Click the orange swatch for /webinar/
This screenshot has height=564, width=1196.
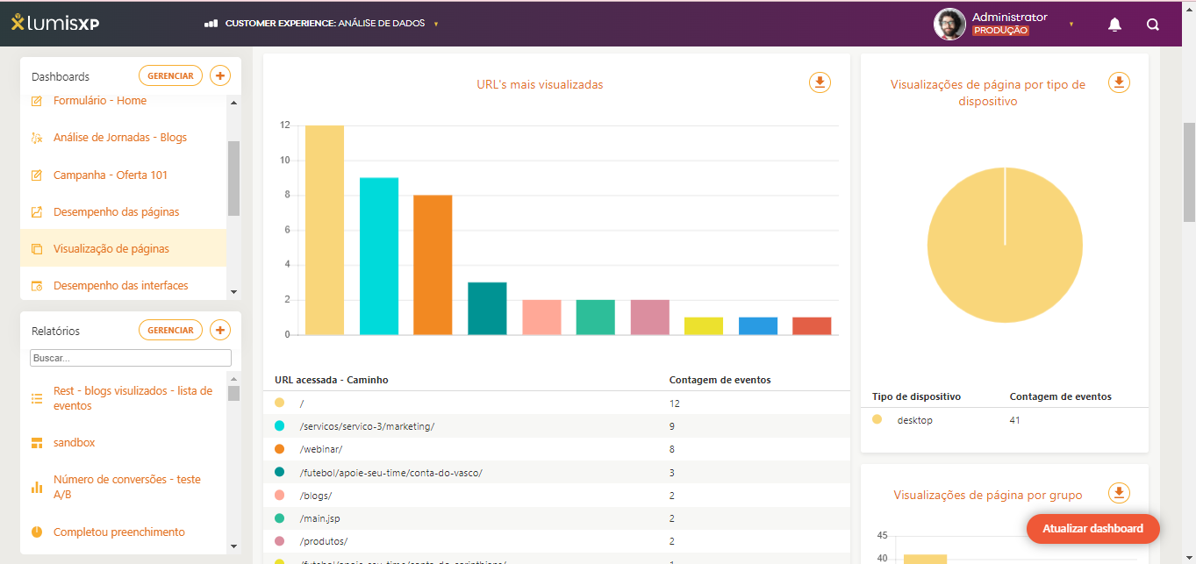pyautogui.click(x=280, y=449)
